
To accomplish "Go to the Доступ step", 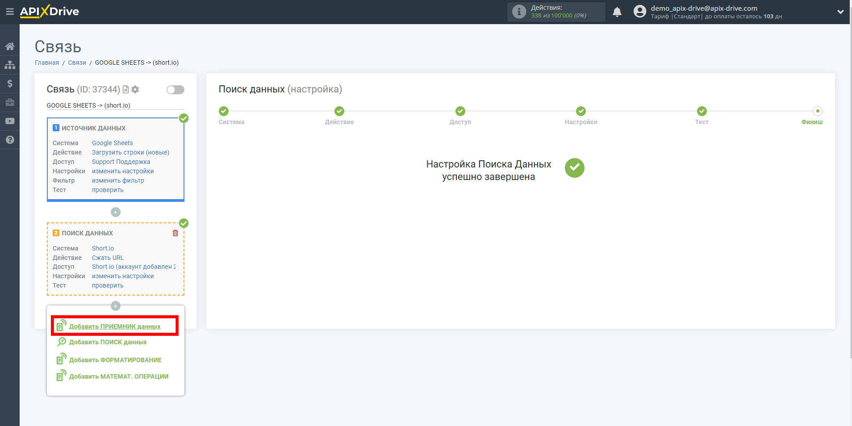I will coord(460,111).
